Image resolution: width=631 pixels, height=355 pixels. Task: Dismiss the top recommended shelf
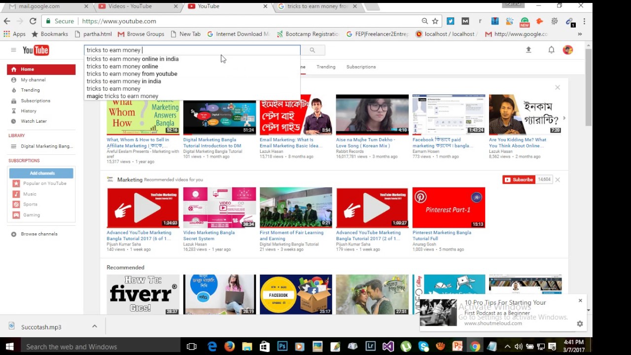click(558, 87)
